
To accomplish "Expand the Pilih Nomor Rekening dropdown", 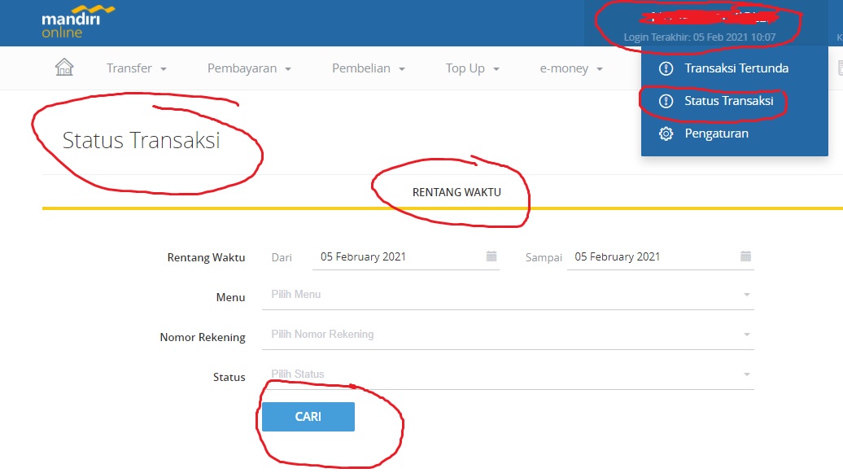I will [508, 335].
